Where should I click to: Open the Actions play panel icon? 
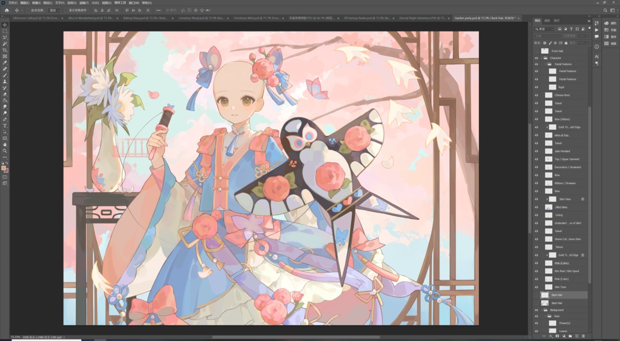596,30
